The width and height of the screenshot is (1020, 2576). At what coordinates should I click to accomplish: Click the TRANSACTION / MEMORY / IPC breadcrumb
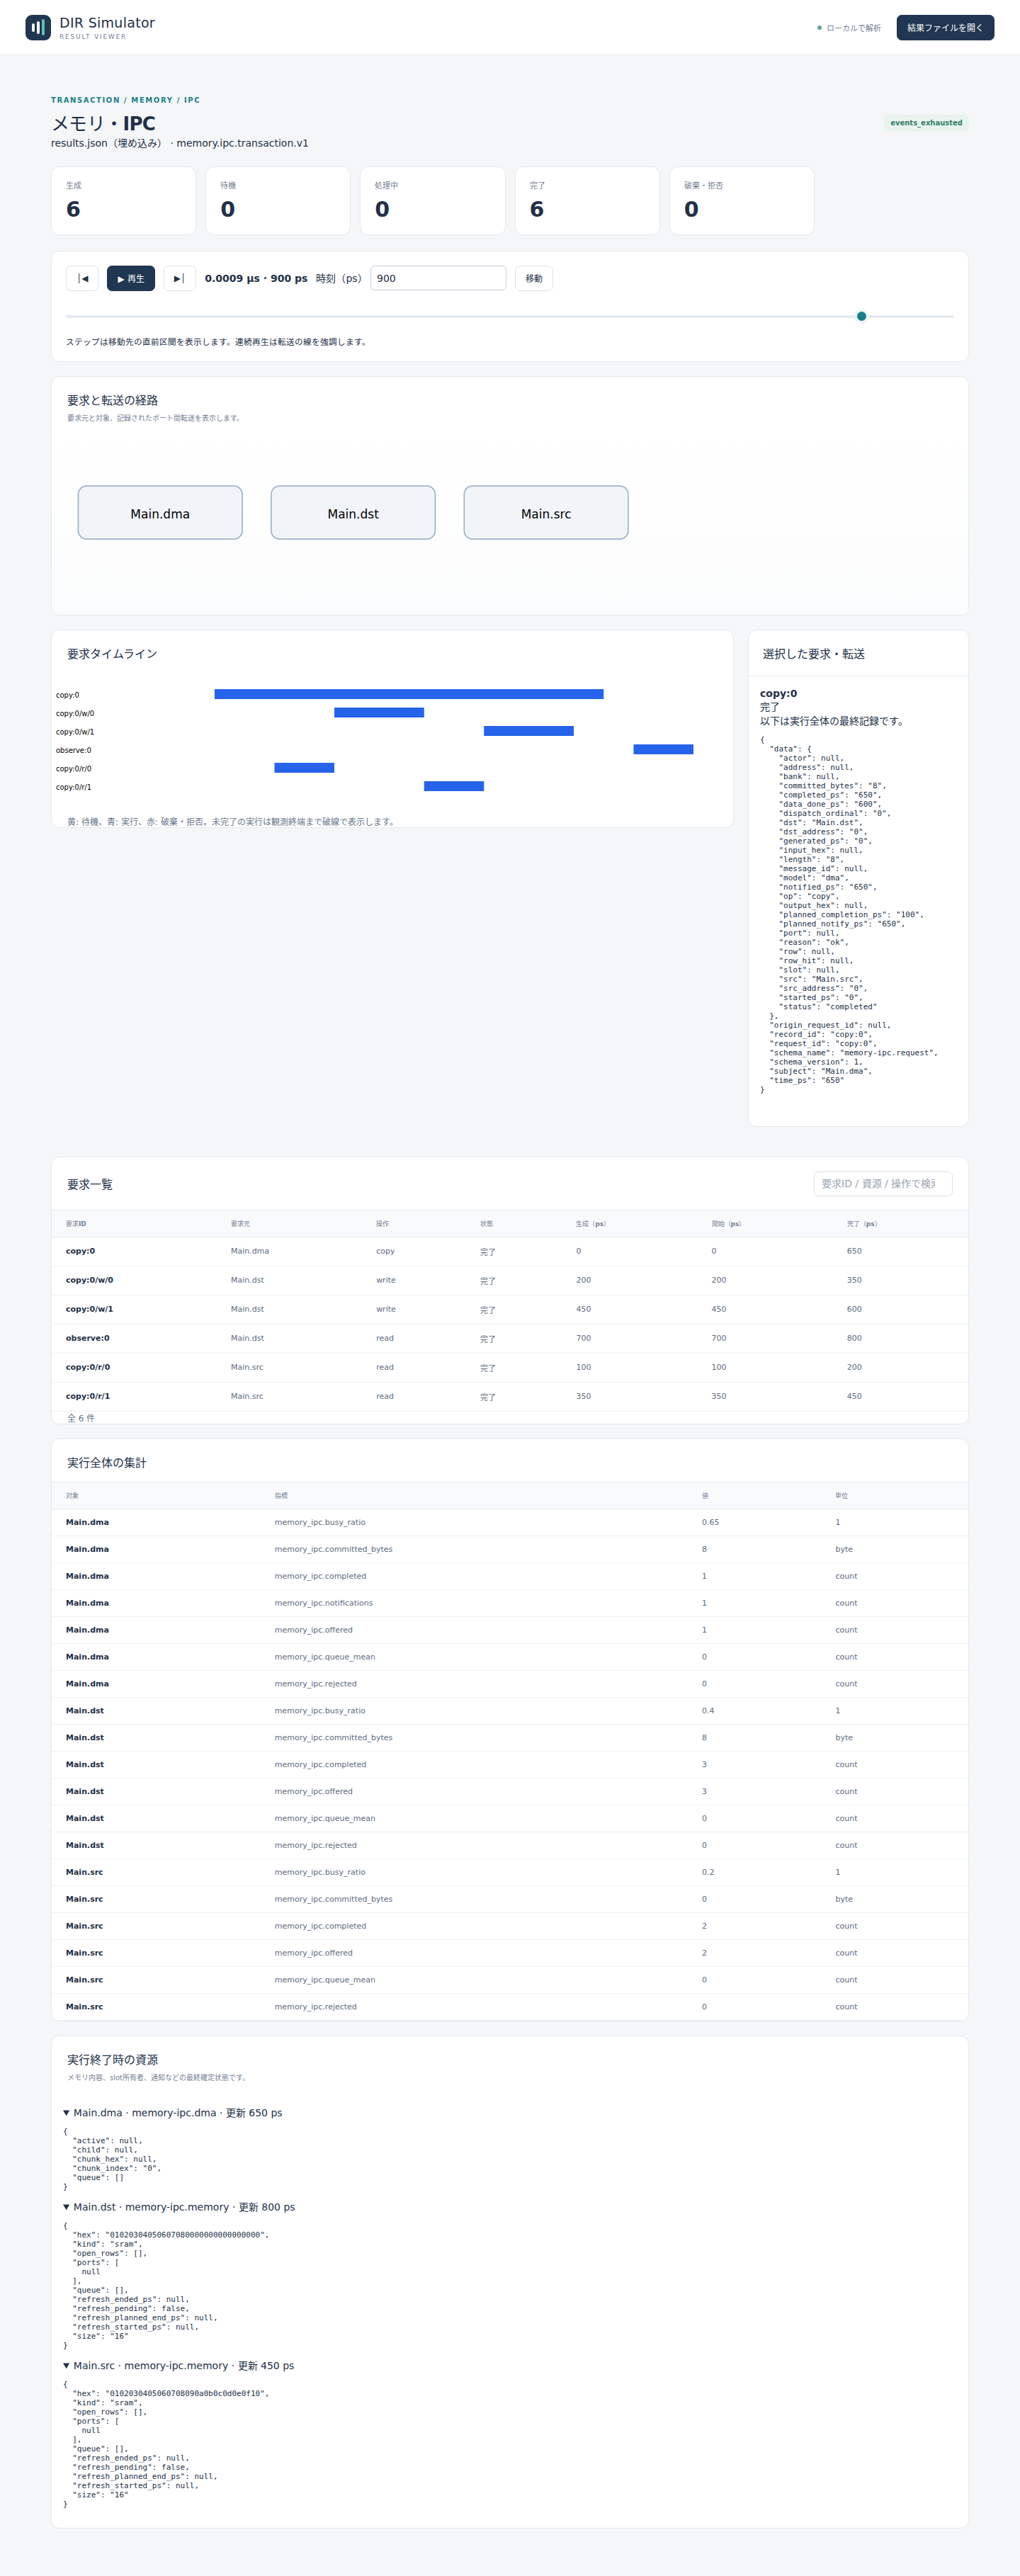[126, 100]
